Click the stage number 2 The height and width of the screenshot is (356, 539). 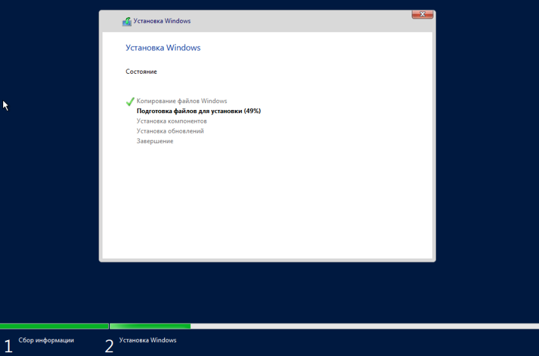(109, 346)
